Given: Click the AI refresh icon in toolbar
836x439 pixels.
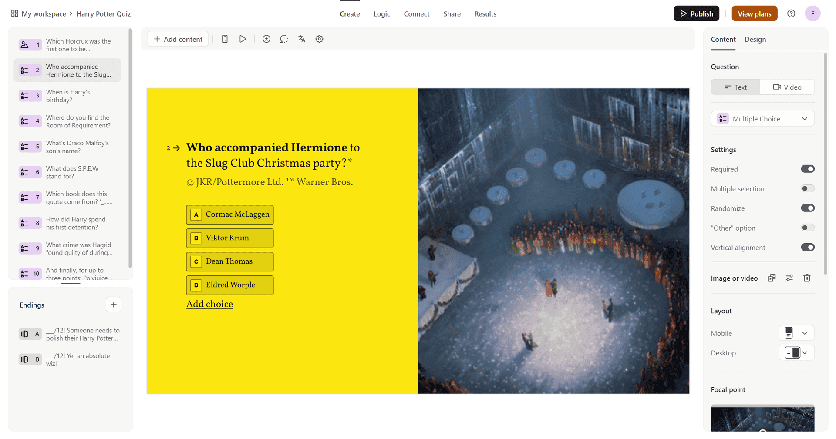Looking at the screenshot, I should pyautogui.click(x=284, y=39).
